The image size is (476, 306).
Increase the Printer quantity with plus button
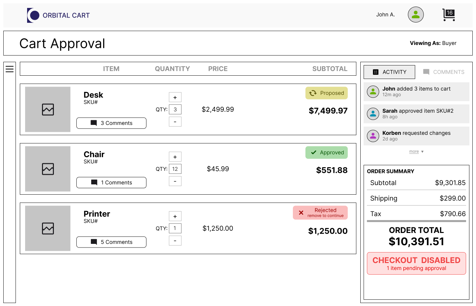tap(175, 216)
